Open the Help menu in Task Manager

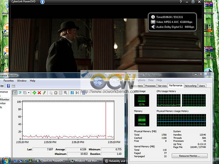click(159, 80)
